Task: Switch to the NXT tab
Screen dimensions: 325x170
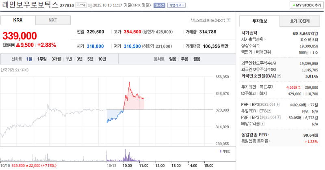Action: coord(53,20)
